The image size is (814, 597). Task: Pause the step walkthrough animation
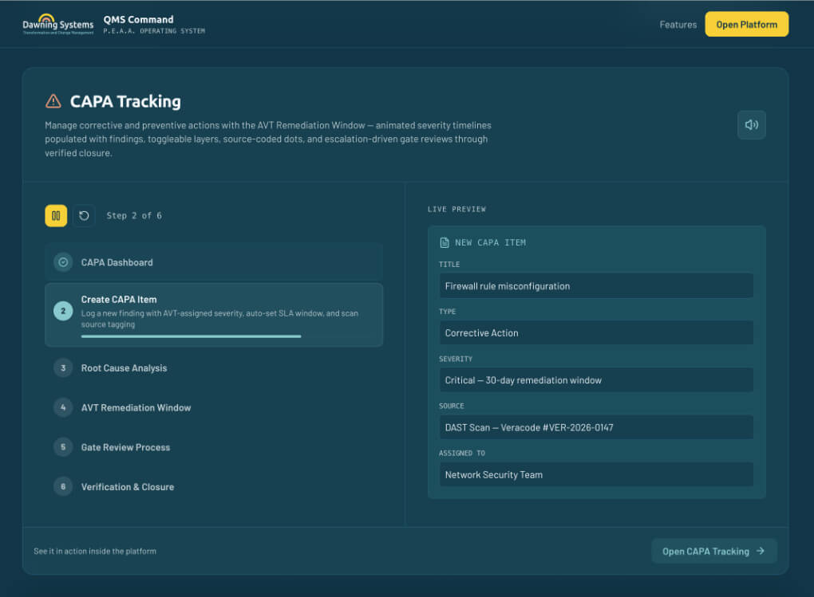[55, 215]
